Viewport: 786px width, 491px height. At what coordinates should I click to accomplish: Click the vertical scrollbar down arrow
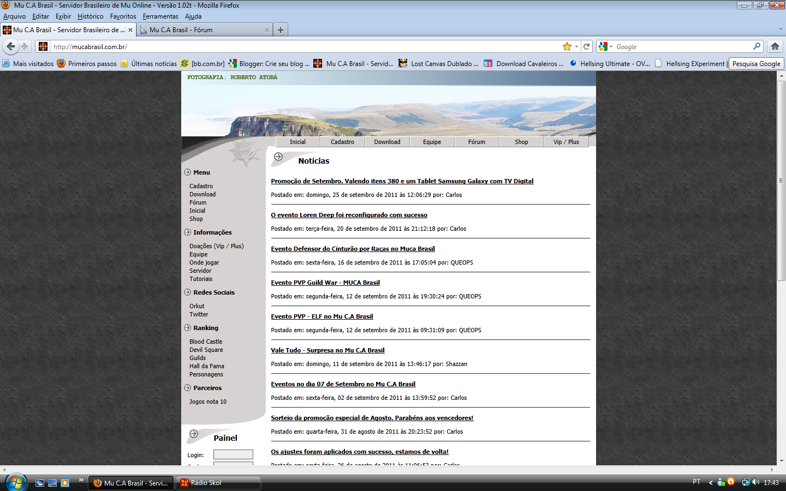tap(781, 461)
